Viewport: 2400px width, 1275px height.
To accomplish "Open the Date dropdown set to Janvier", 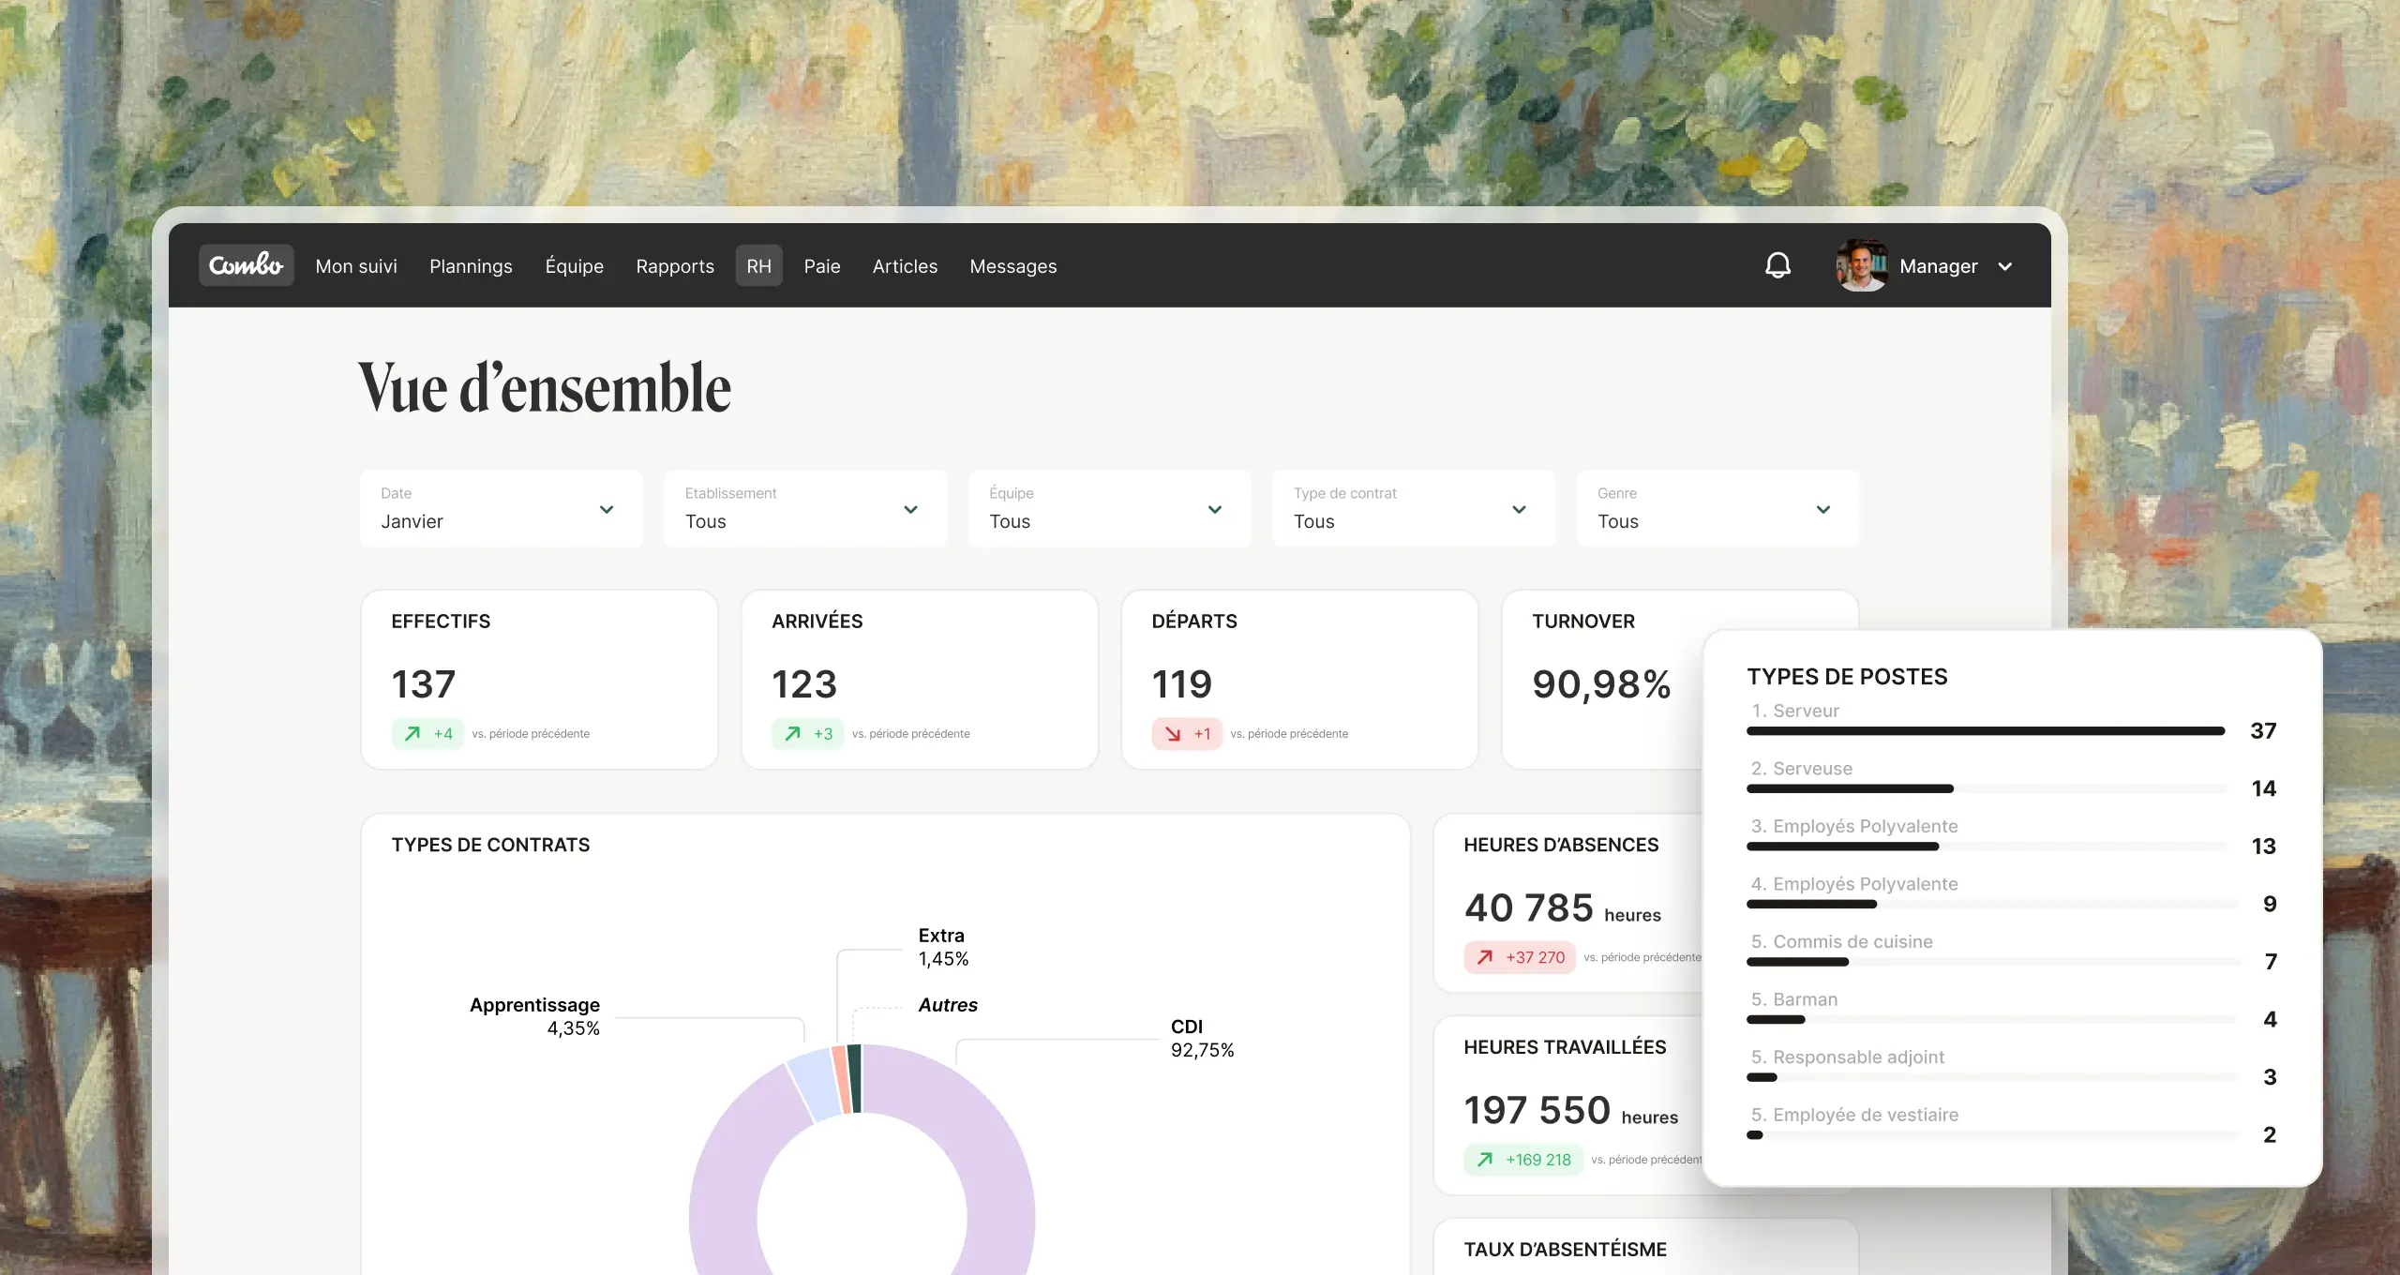I will pyautogui.click(x=502, y=509).
